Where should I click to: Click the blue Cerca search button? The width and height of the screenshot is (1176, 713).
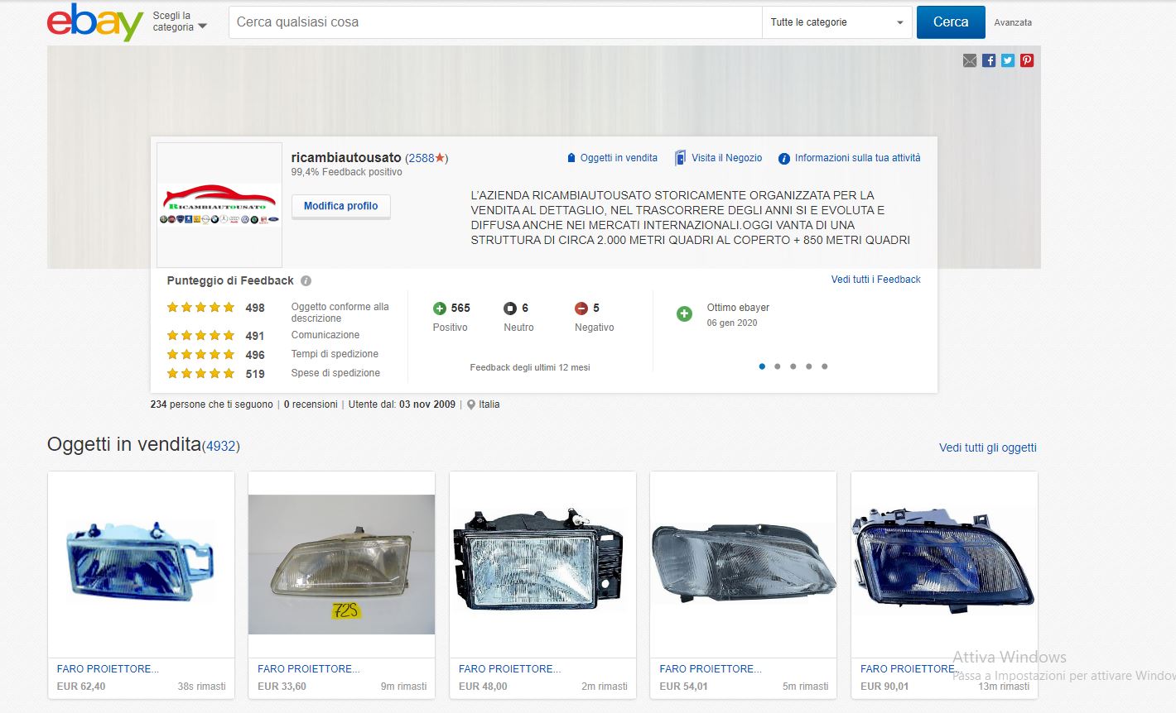951,22
